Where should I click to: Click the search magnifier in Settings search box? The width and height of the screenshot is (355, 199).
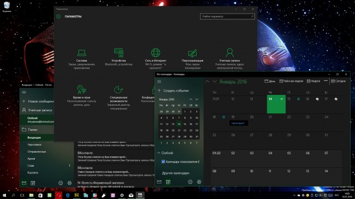(252, 16)
